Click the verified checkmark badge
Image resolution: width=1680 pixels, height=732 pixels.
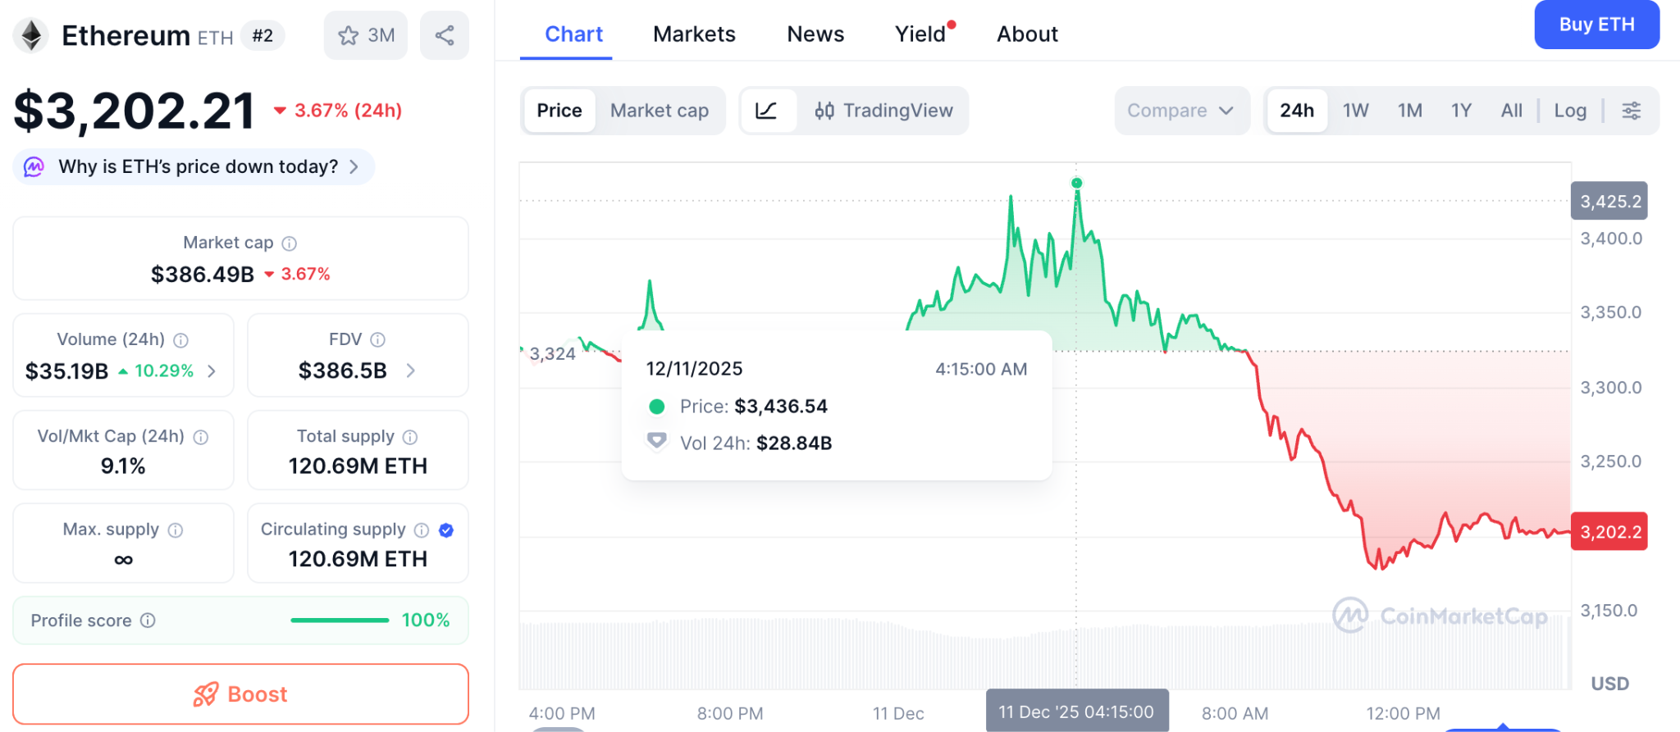tap(446, 530)
